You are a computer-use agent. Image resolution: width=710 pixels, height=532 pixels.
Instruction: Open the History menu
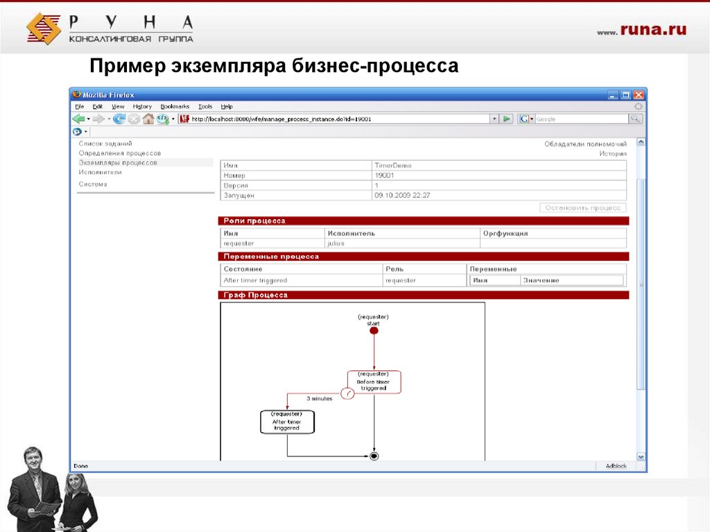coord(142,106)
